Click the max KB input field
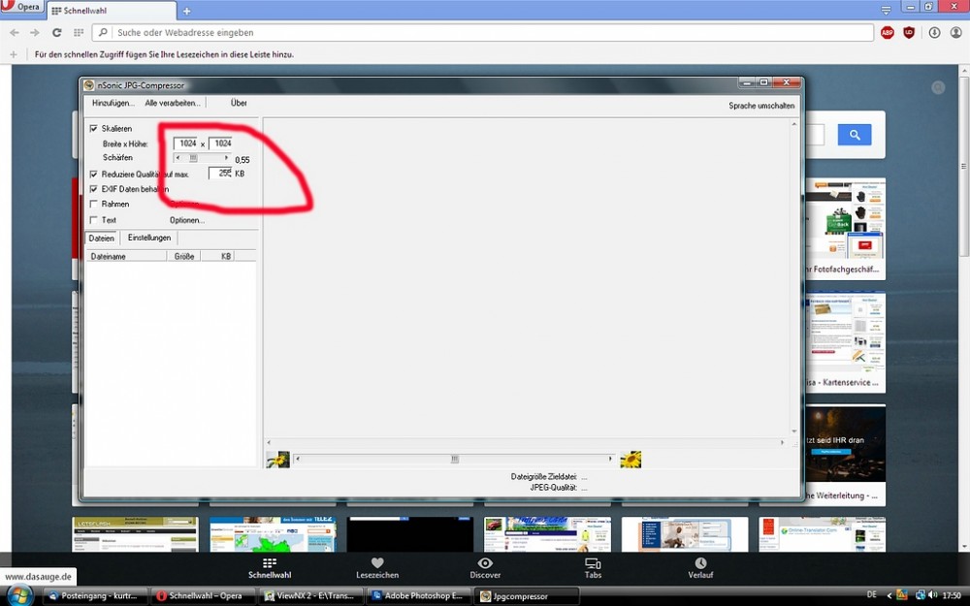The width and height of the screenshot is (970, 606). pyautogui.click(x=220, y=174)
